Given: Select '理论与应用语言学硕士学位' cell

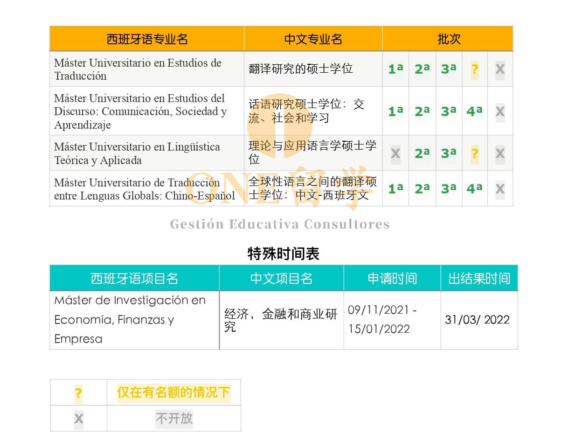Looking at the screenshot, I should click(x=313, y=153).
